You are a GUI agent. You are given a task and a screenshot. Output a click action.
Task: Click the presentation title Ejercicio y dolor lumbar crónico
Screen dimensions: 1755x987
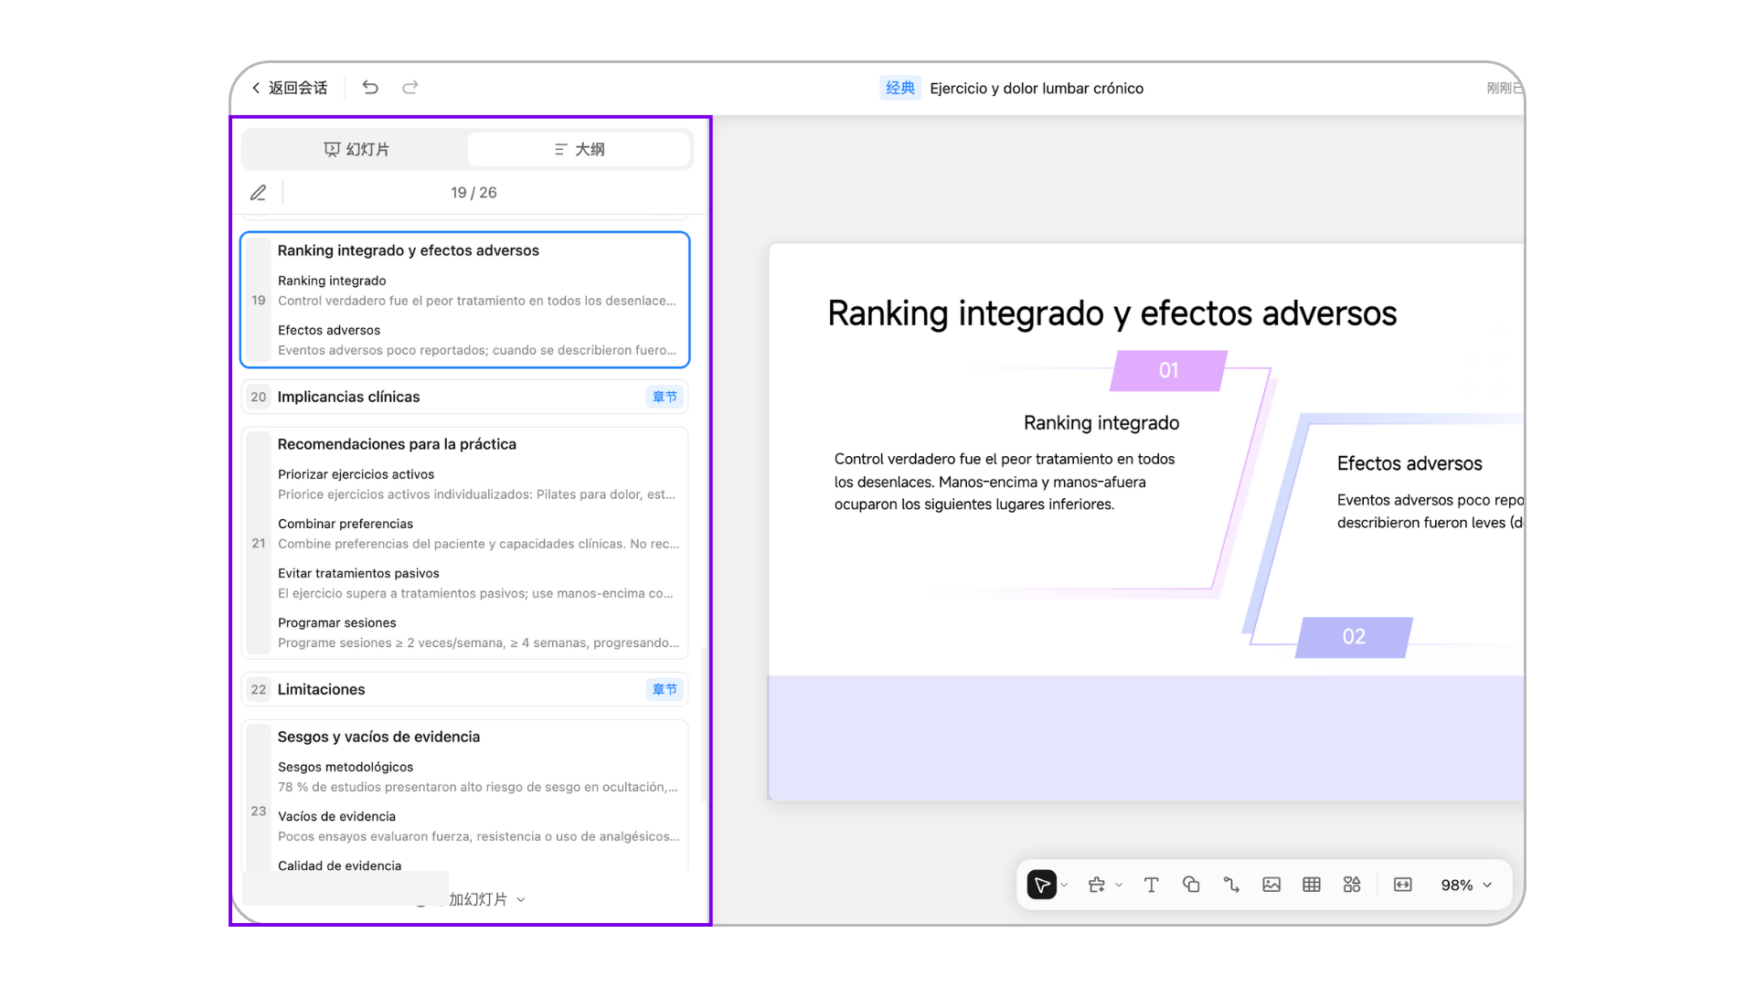[1036, 89]
